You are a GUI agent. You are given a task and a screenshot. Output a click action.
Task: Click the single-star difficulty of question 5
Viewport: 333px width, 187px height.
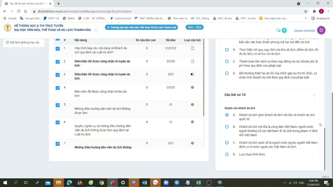(171, 104)
